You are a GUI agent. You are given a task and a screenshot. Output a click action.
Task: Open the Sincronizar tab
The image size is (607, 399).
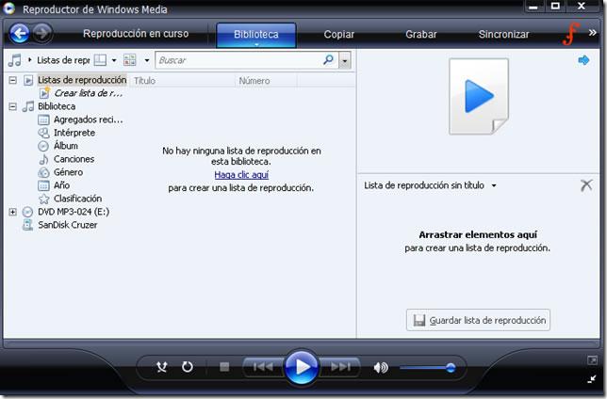click(x=504, y=35)
